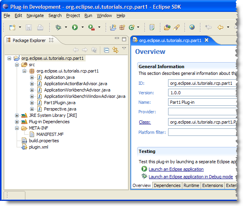
Task: Collapse the META-INF folder
Action: pyautogui.click(x=17, y=128)
